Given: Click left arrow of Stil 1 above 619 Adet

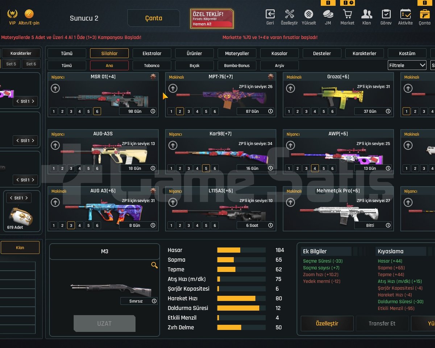Looking at the screenshot, I should tap(11, 198).
